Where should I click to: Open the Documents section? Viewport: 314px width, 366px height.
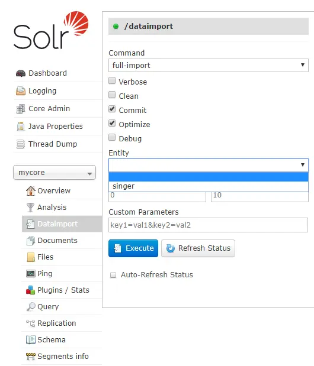click(x=57, y=241)
